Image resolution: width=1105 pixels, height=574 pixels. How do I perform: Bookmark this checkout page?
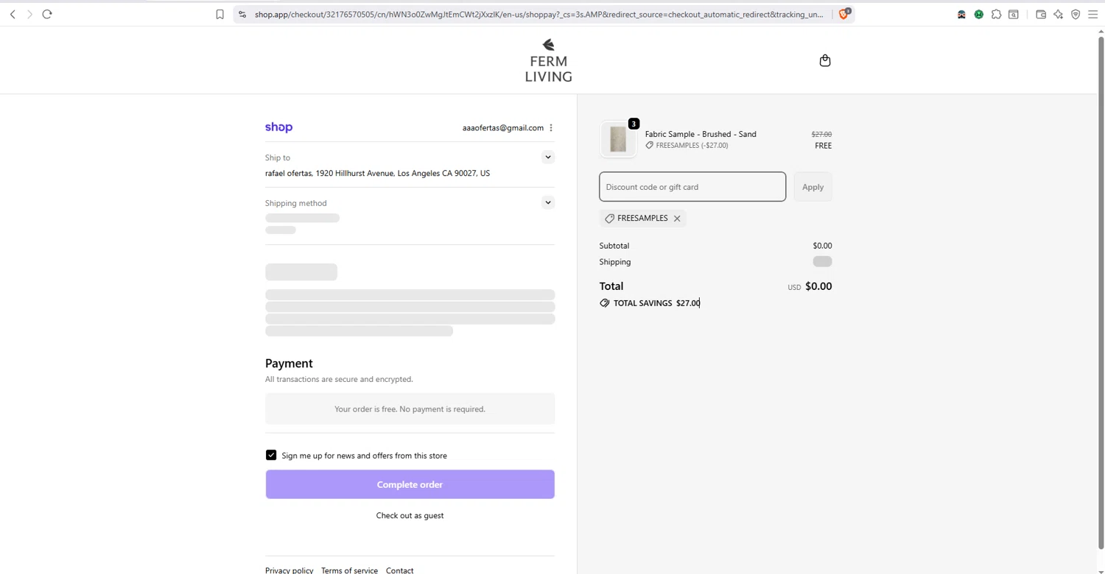220,14
